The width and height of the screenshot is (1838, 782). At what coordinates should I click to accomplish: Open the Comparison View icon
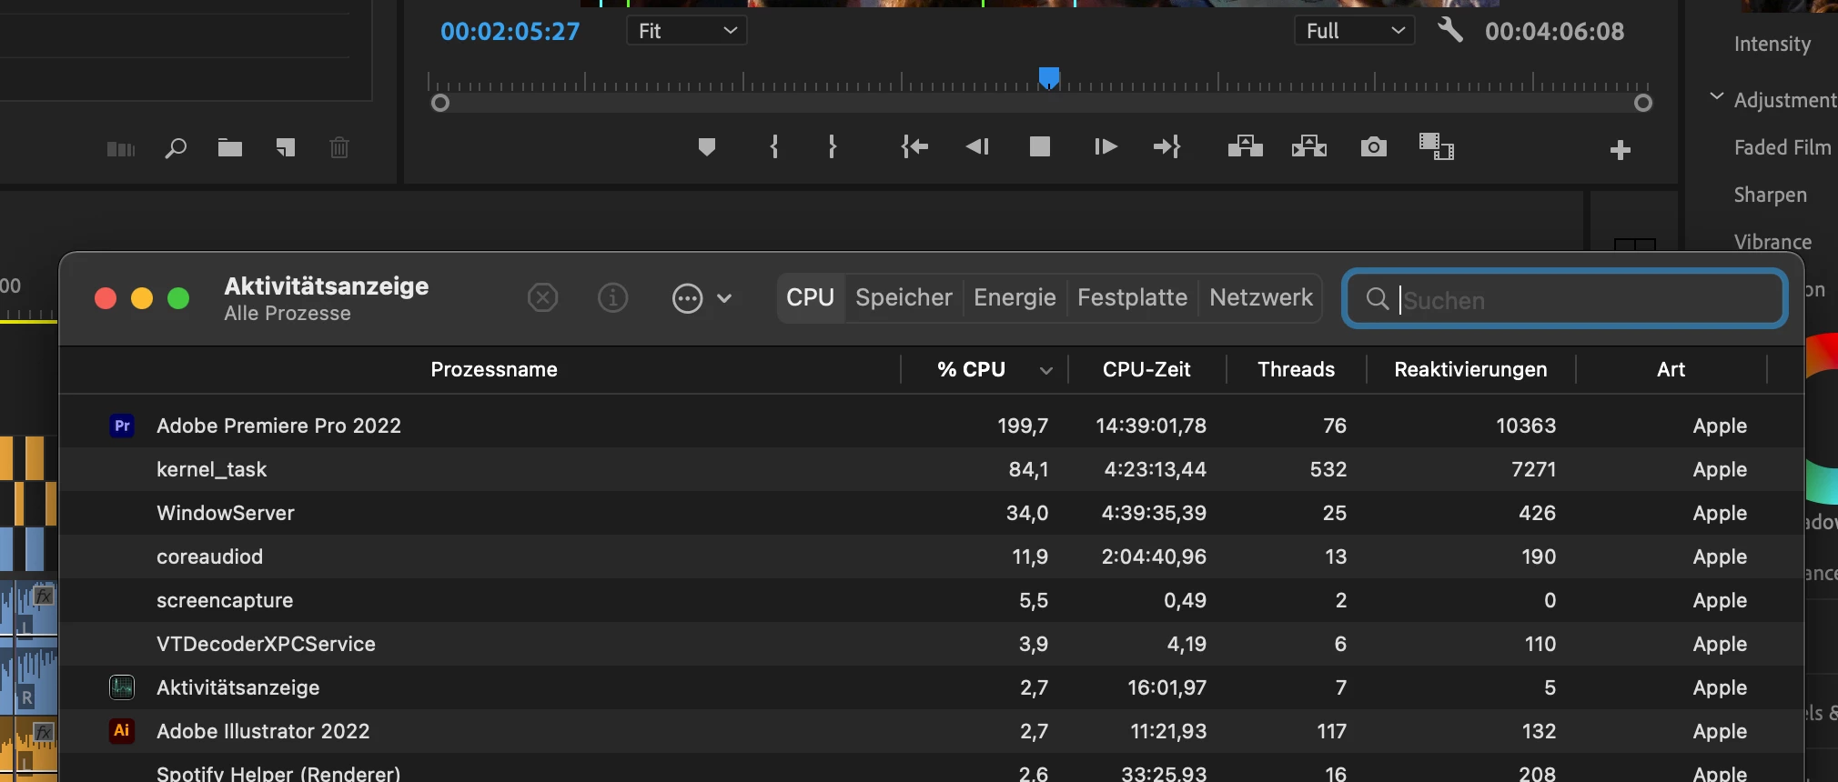click(x=1437, y=146)
